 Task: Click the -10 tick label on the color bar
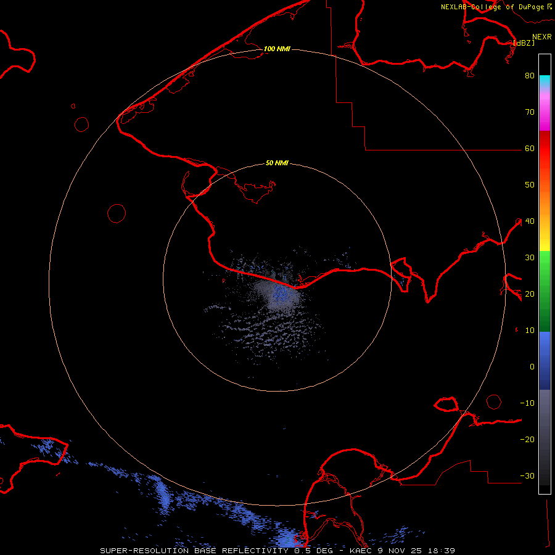click(x=527, y=403)
